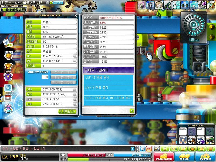This screenshot has width=216, height=162.
Task: Click the green plus minimap button
Action: 51,3
